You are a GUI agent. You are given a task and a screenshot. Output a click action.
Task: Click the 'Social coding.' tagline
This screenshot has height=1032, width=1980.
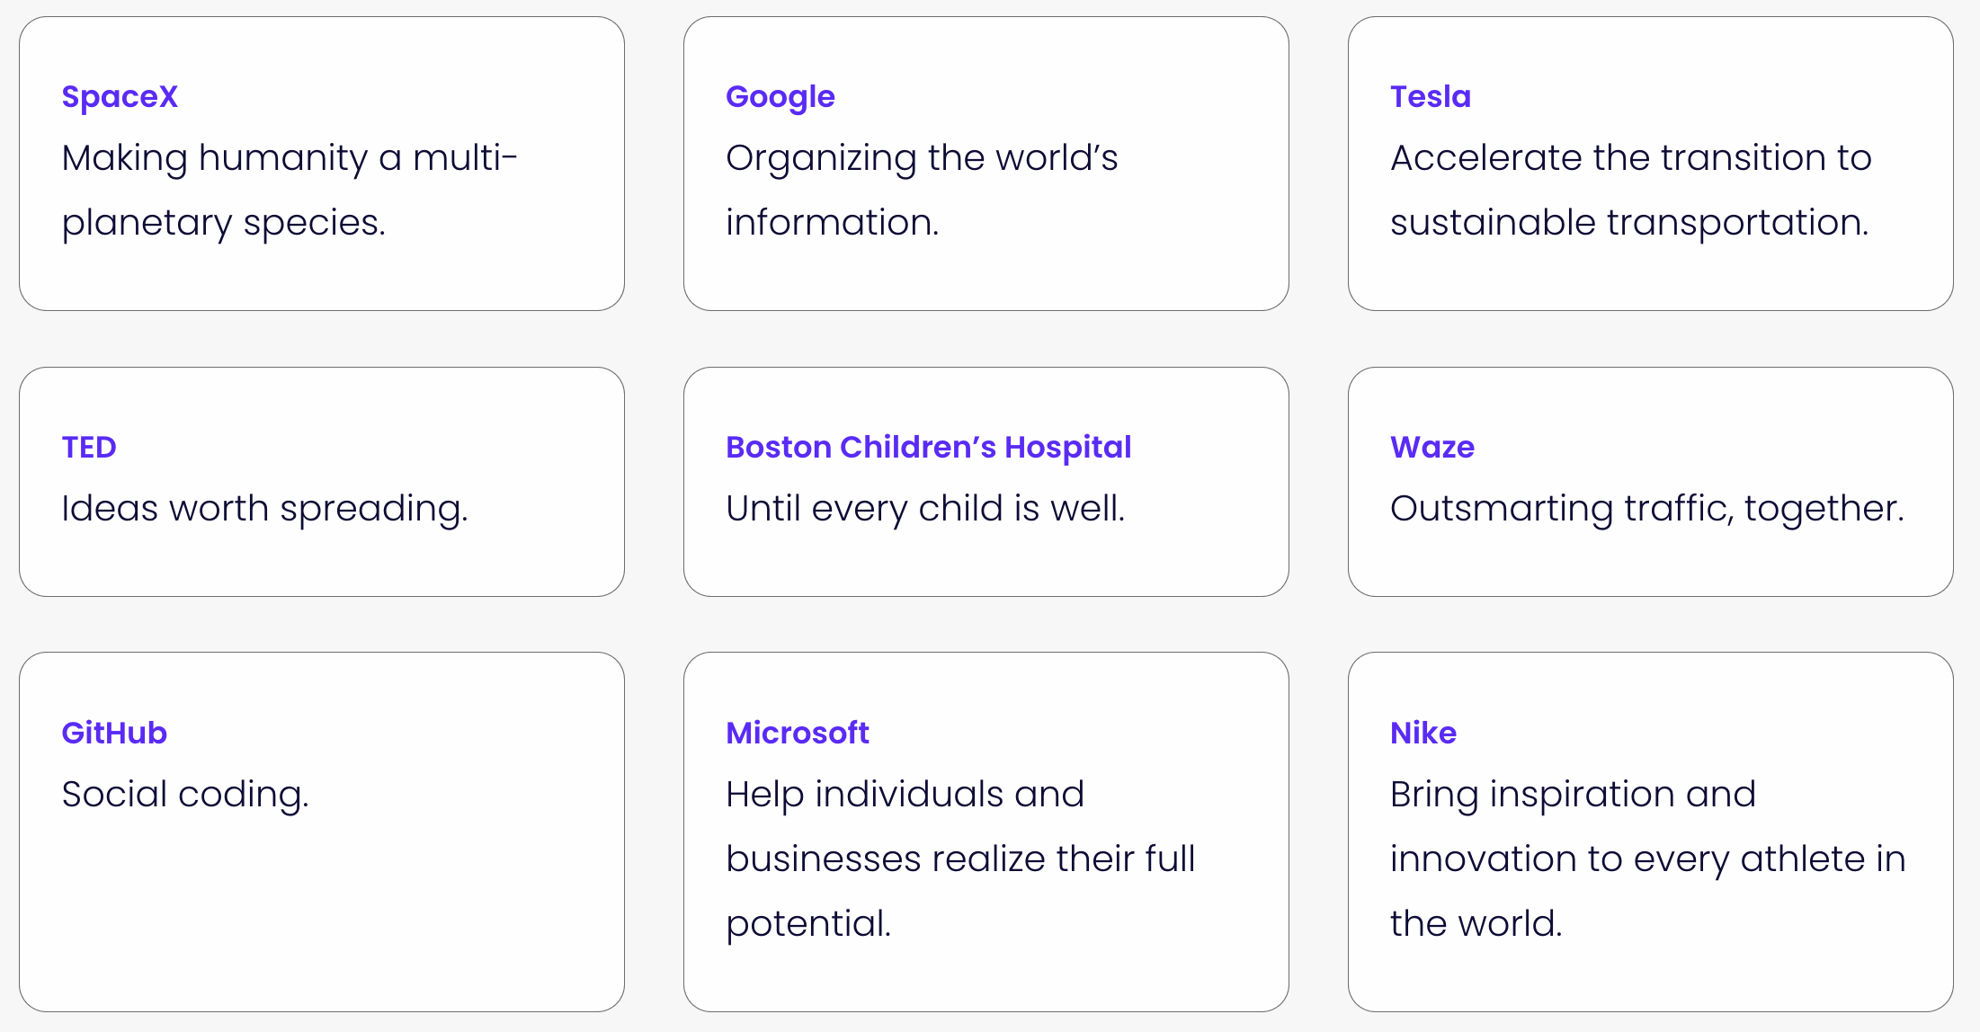pyautogui.click(x=185, y=795)
